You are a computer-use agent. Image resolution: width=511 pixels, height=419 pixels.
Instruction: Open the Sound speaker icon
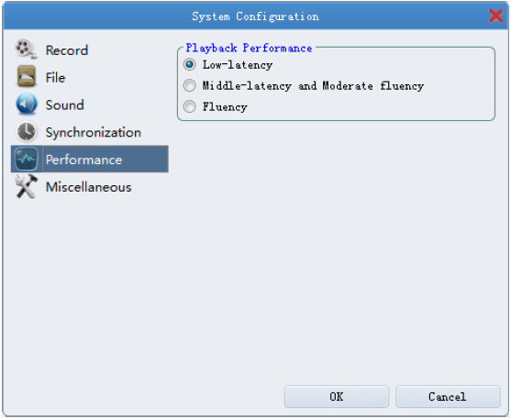click(27, 105)
